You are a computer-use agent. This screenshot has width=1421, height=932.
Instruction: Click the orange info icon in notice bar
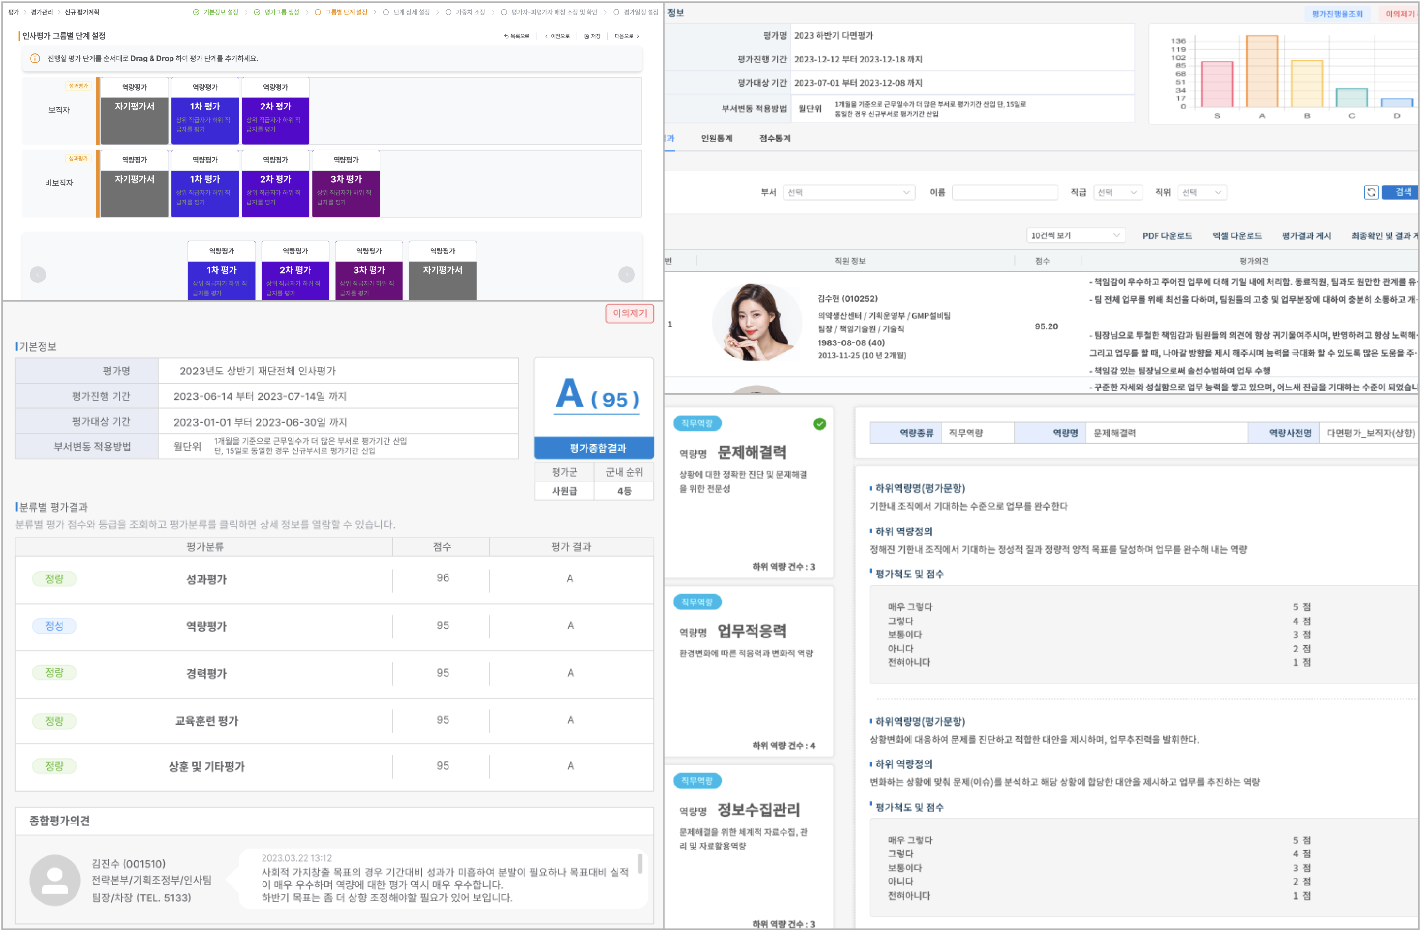(x=35, y=59)
